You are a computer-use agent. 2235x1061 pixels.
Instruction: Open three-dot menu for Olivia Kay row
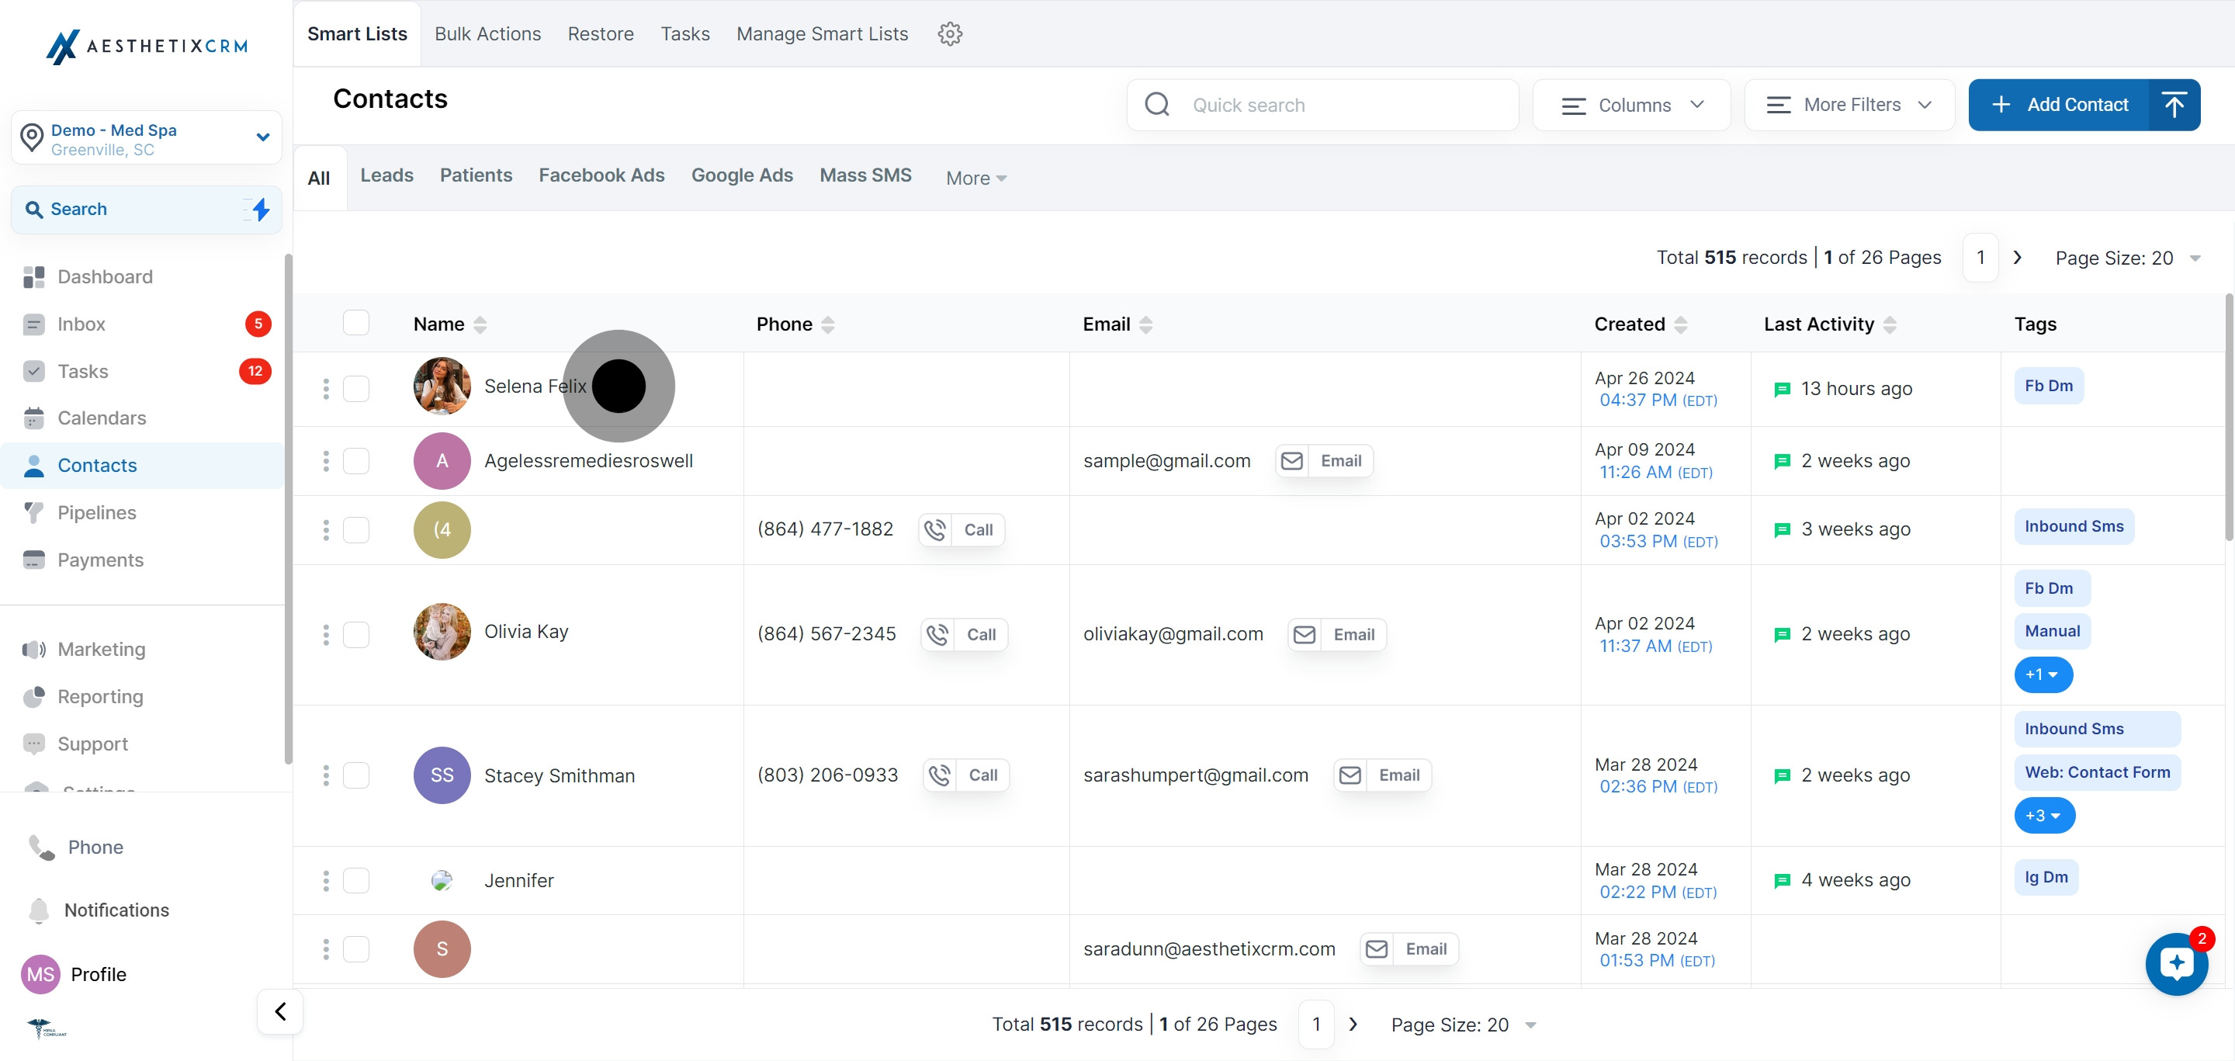tap(326, 635)
